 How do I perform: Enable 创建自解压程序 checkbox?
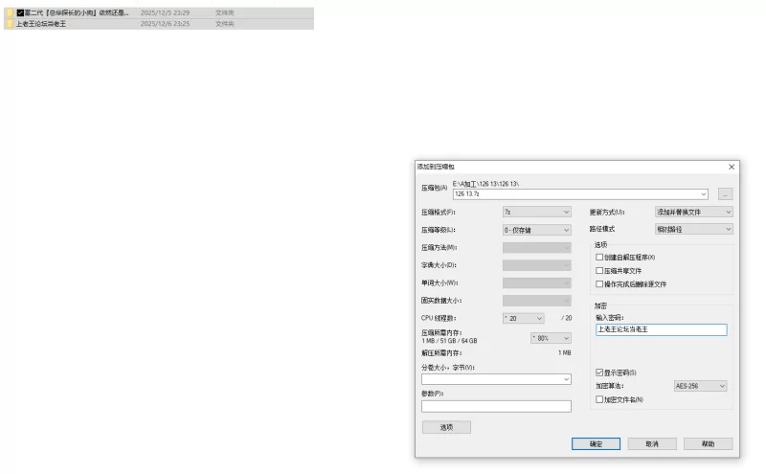pyautogui.click(x=599, y=257)
